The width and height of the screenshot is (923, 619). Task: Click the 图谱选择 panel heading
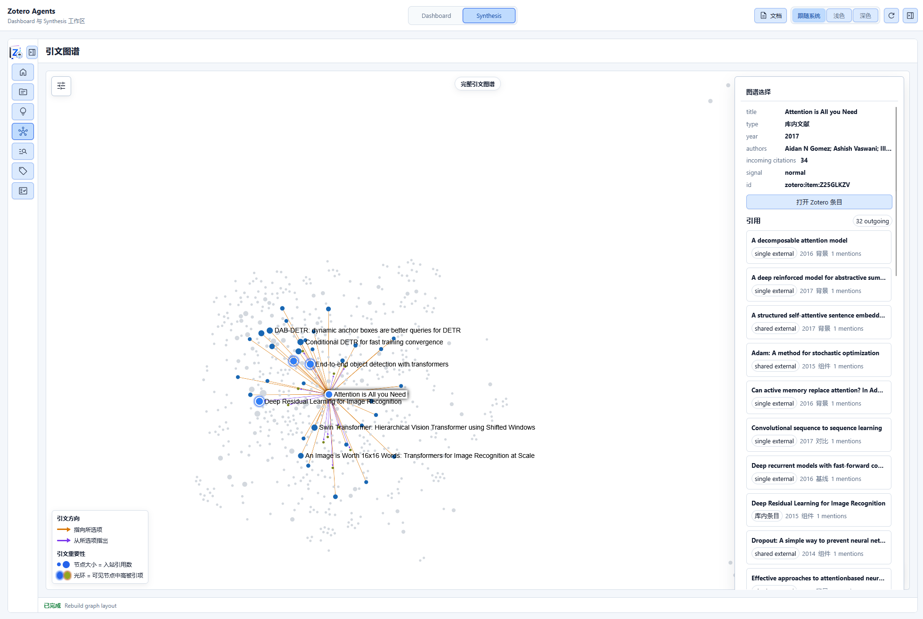758,92
